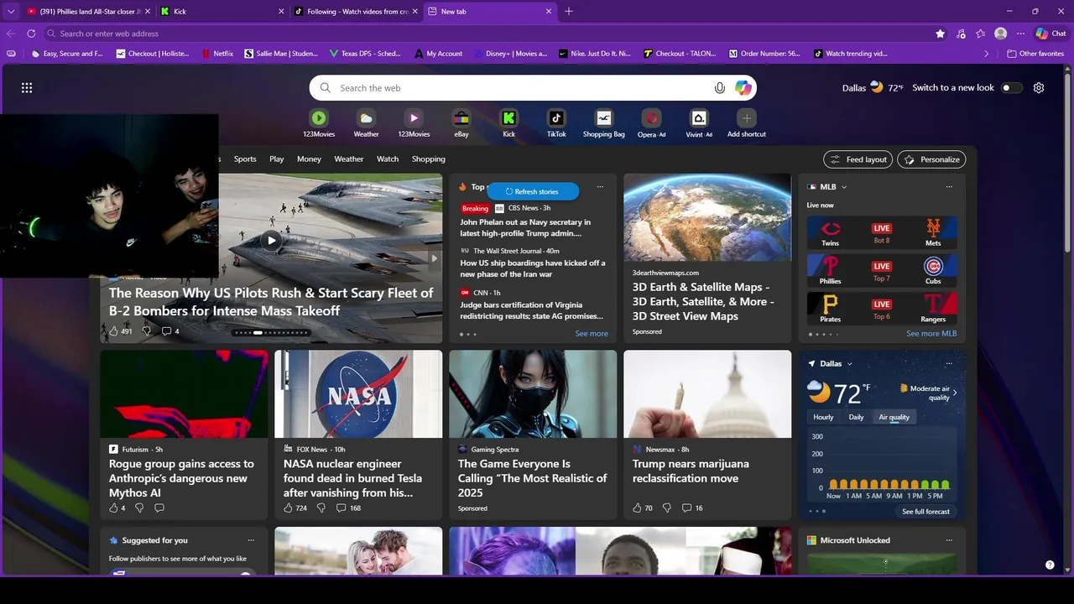The image size is (1074, 604).
Task: Open MLB card more options
Action: [949, 187]
